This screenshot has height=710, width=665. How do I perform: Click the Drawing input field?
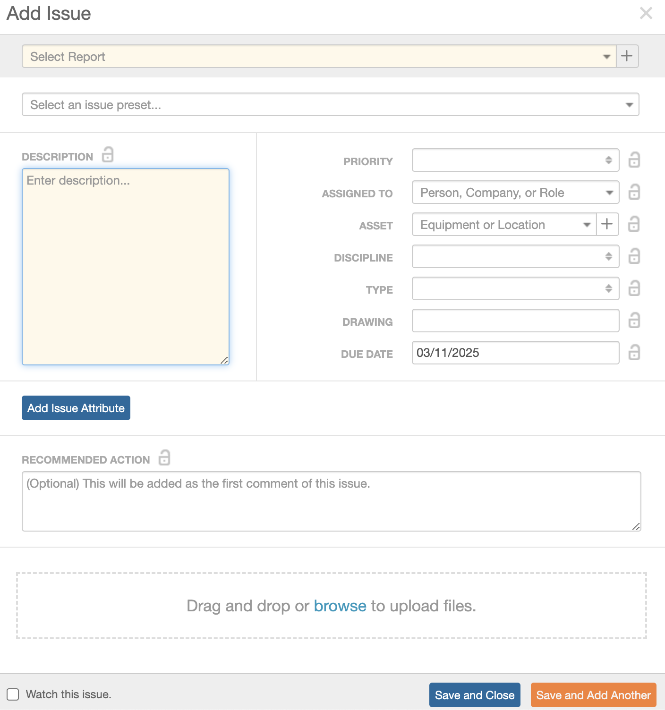pyautogui.click(x=516, y=321)
